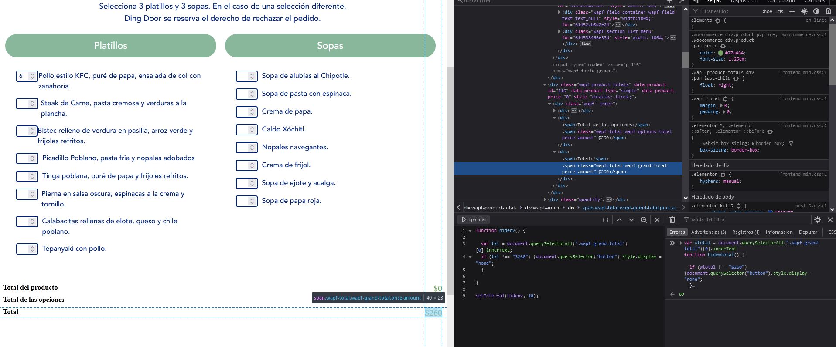Click the Pollo estilo KFC quantity field
This screenshot has height=347, width=836.
(27, 76)
